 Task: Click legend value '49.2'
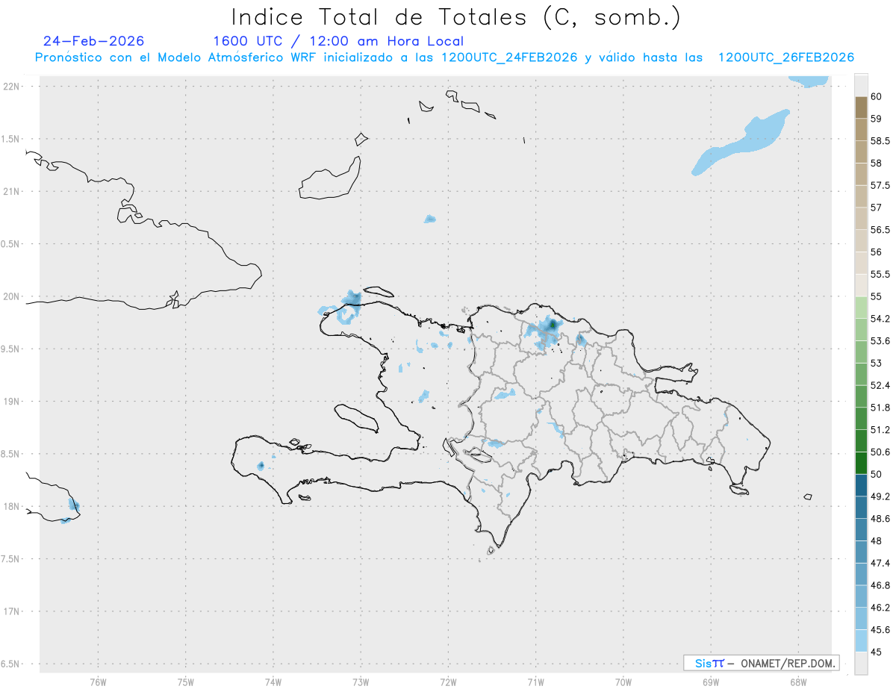tap(880, 496)
